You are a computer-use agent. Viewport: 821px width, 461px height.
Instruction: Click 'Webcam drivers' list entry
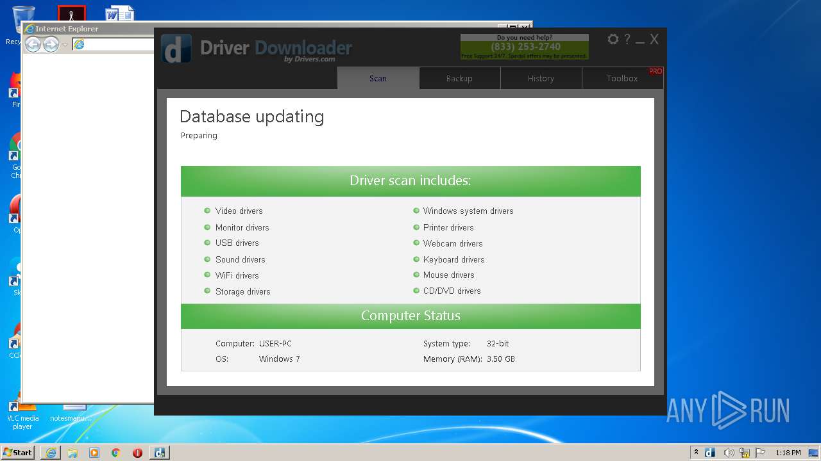coord(453,243)
